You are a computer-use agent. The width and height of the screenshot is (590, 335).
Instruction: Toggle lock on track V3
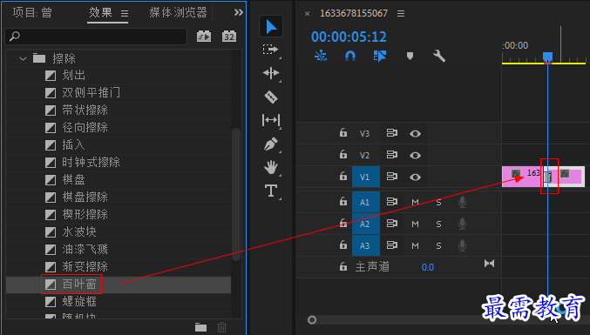[343, 132]
